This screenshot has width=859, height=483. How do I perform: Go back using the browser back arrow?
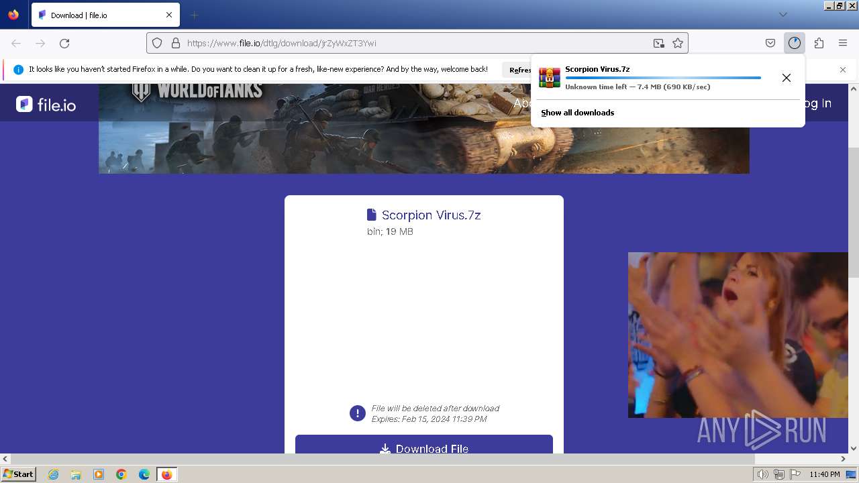[x=16, y=43]
